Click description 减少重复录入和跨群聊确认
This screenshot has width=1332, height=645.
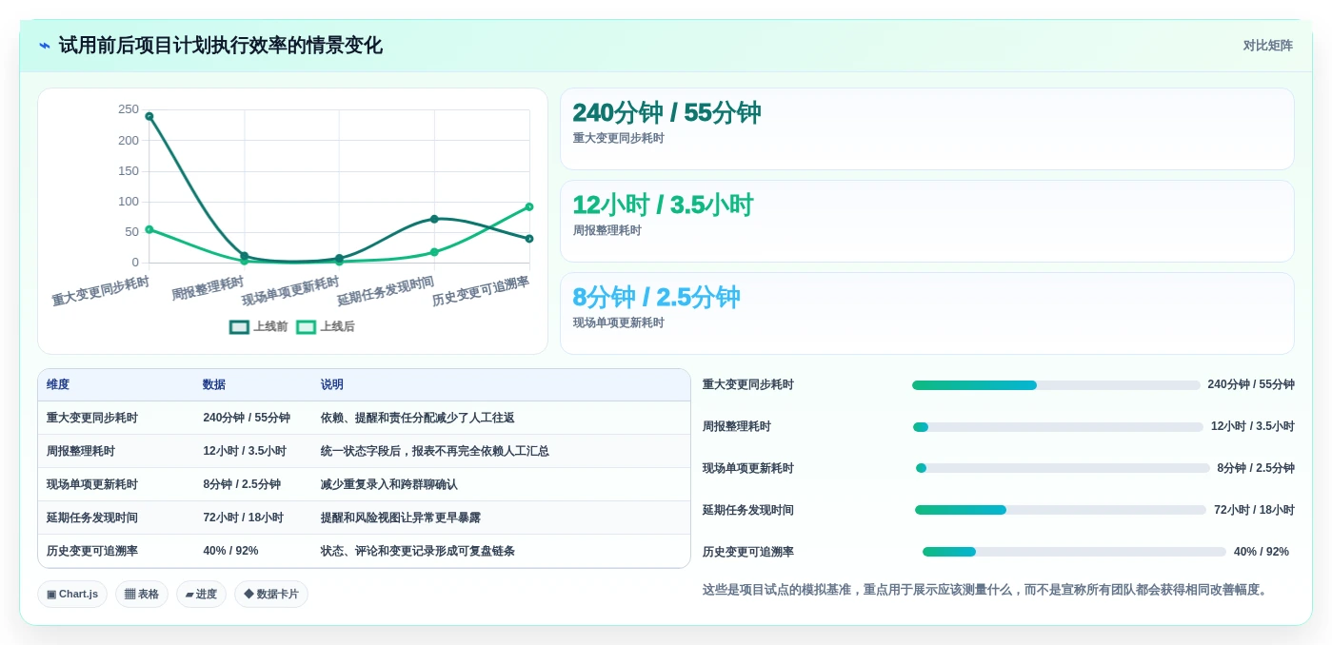[389, 484]
